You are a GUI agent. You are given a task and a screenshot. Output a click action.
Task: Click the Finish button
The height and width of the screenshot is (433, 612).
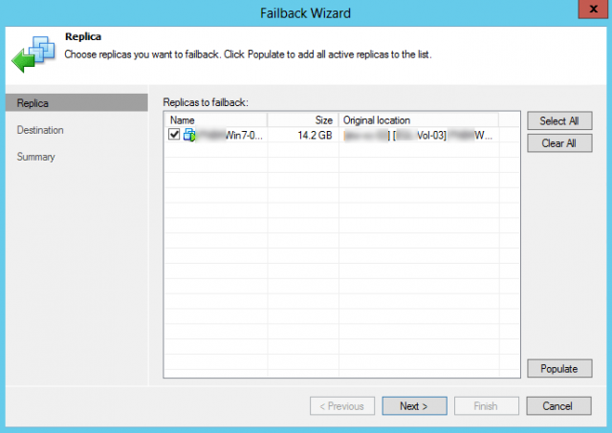pos(485,406)
